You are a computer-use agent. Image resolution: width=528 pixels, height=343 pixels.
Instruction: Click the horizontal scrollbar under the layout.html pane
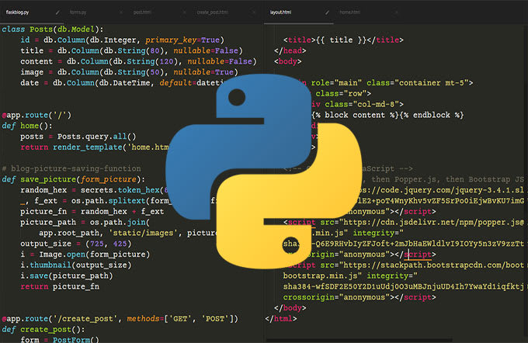tap(359, 341)
